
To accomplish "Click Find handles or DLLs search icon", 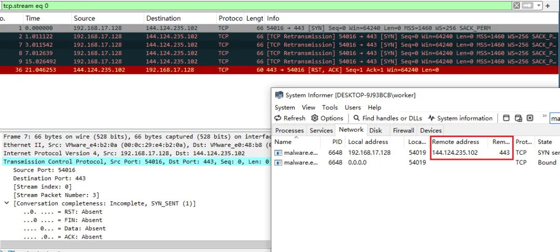I will (356, 118).
